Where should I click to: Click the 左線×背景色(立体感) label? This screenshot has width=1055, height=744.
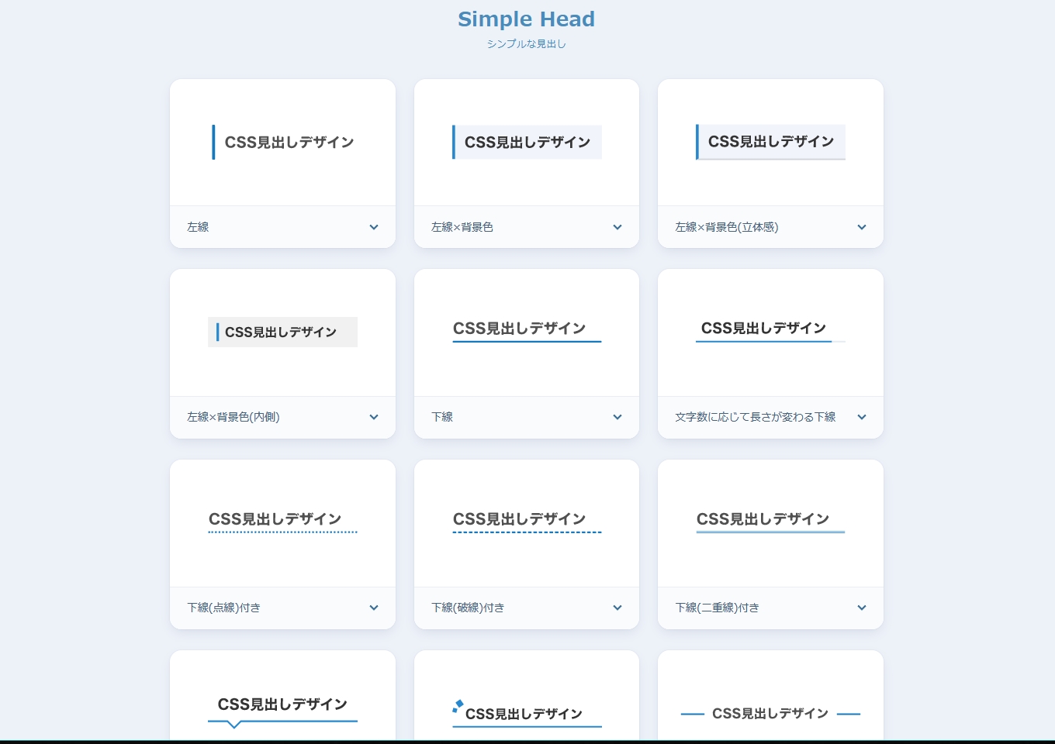727,227
